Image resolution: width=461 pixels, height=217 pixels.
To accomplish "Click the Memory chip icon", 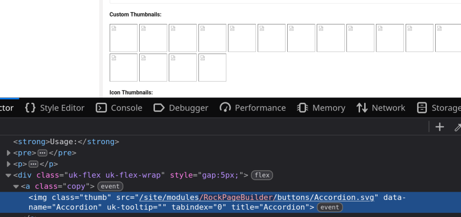I will (x=303, y=108).
